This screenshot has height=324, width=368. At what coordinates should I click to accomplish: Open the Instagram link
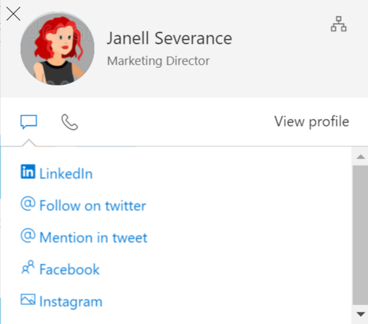71,301
